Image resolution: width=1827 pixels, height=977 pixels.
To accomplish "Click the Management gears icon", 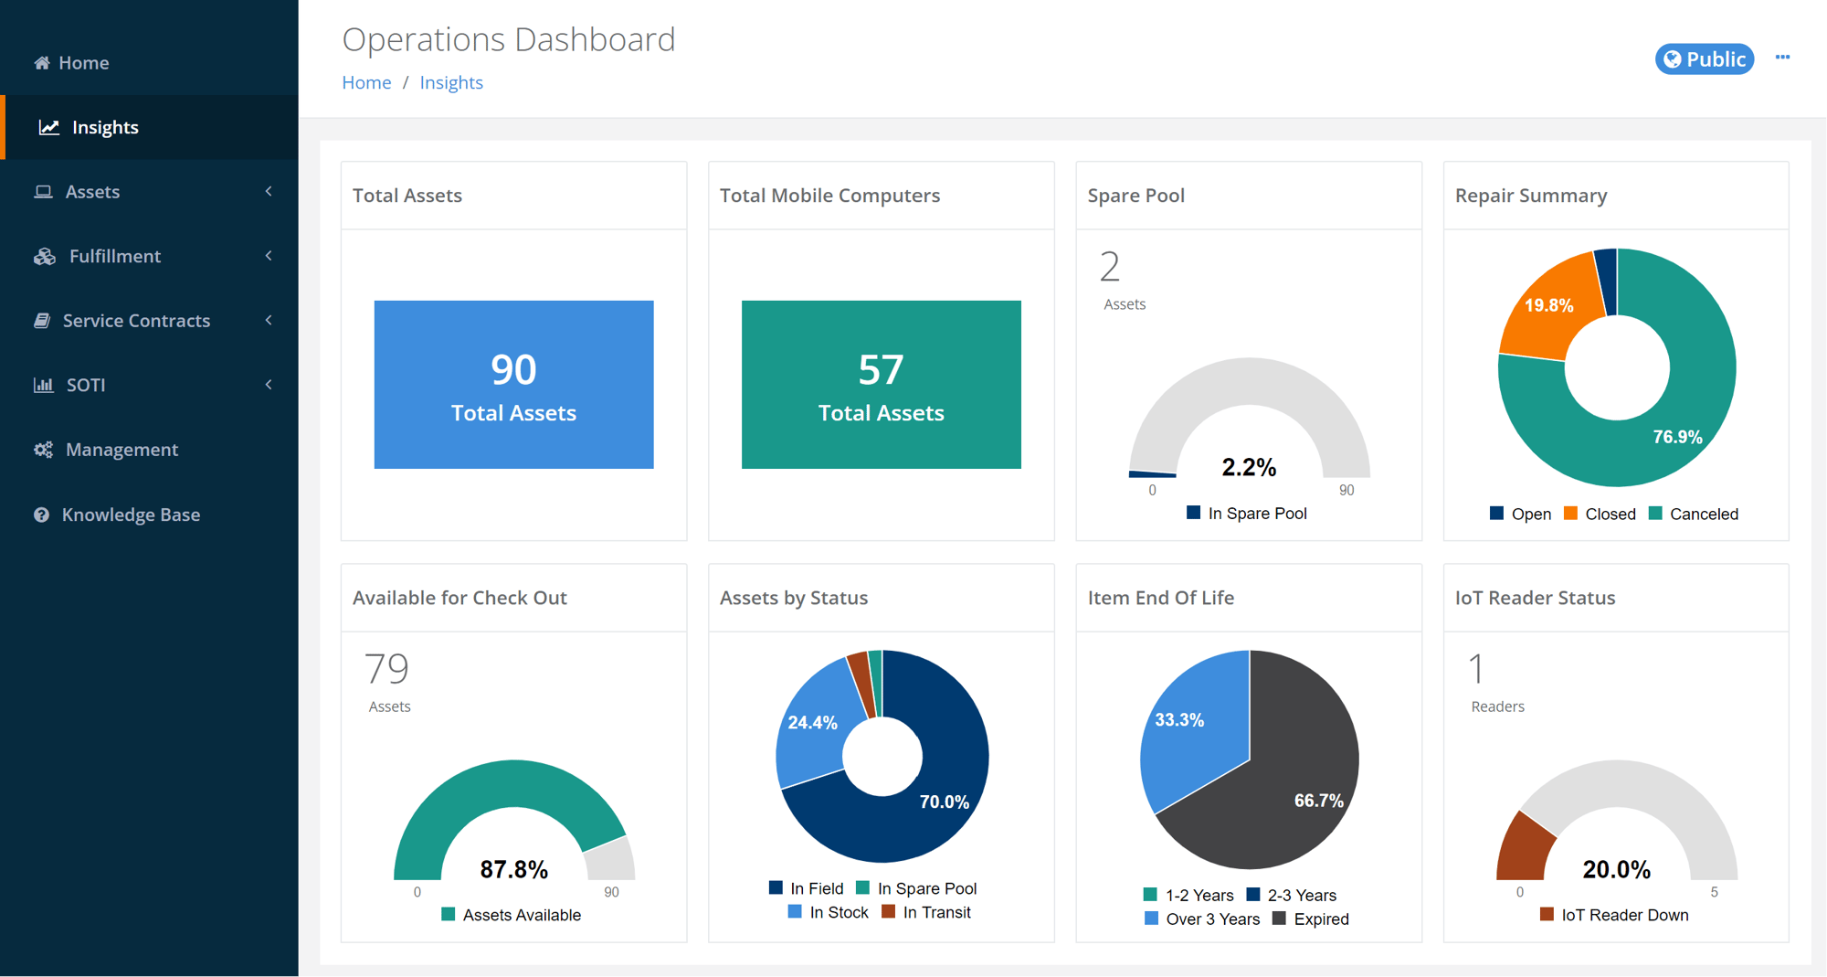I will (x=43, y=449).
